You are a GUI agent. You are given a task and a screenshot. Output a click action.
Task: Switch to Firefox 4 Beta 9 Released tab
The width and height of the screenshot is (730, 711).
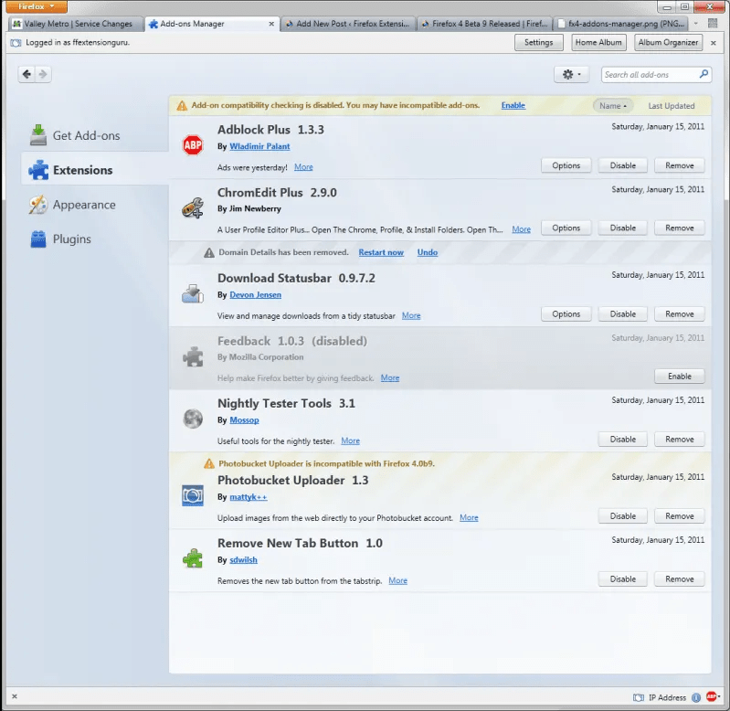pos(484,24)
